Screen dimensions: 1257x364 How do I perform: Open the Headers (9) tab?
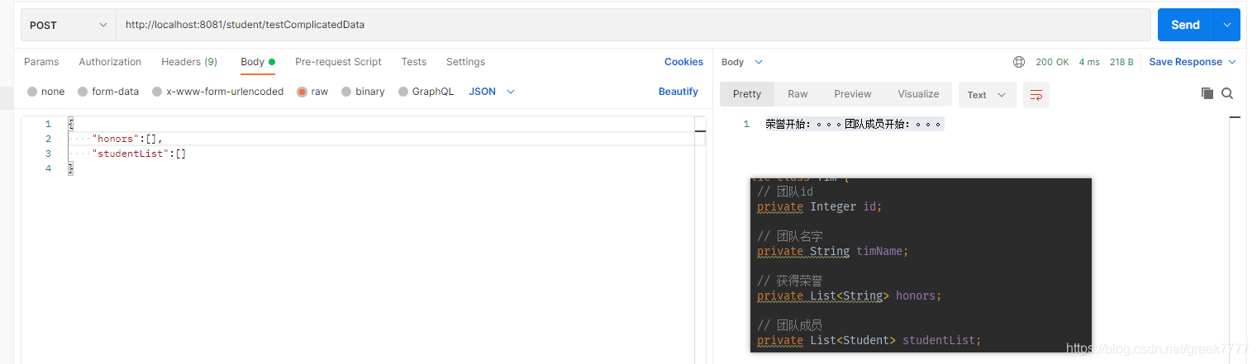point(189,62)
